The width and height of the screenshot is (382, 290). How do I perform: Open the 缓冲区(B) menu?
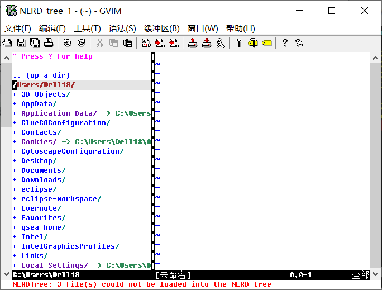point(162,28)
